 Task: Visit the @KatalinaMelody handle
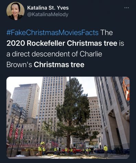coord(48,14)
